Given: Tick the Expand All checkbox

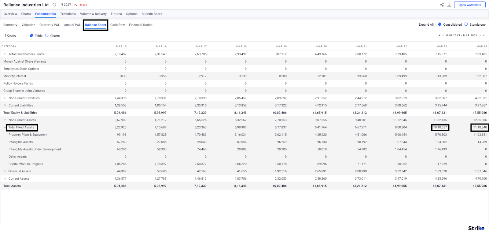Looking at the screenshot, I should pyautogui.click(x=414, y=24).
